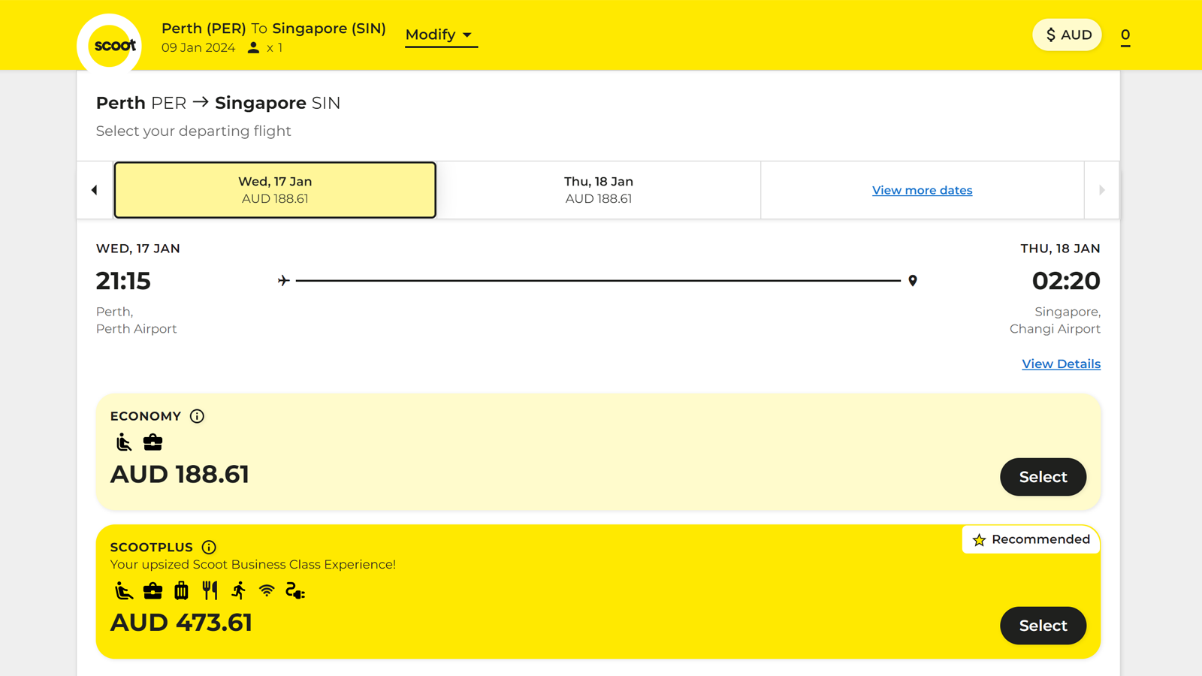Click the Recommended star badge
The width and height of the screenshot is (1202, 676).
1031,539
